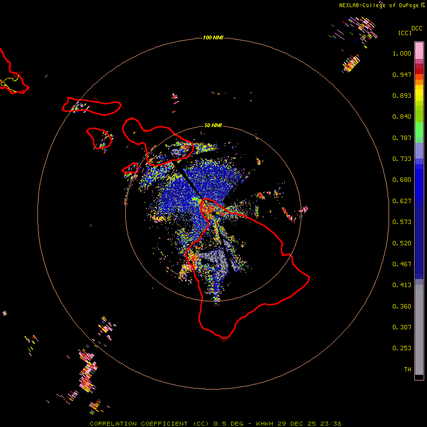This screenshot has width=427, height=427.
Task: Click the 0.680 scale value
Action: [x=402, y=180]
